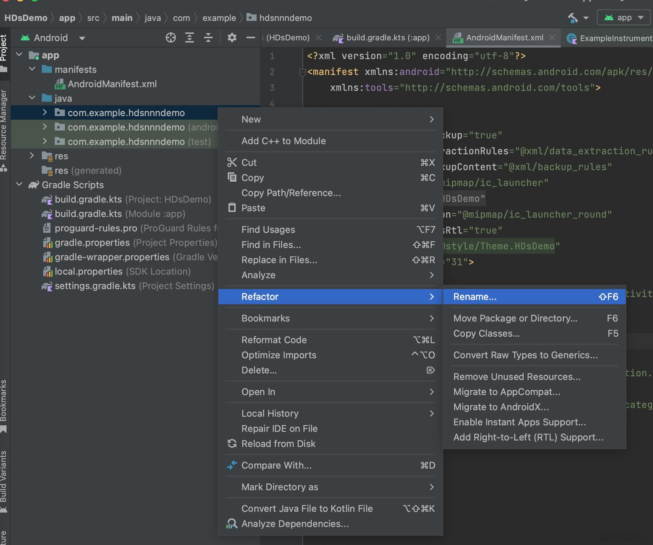Image resolution: width=653 pixels, height=545 pixels.
Task: Choose Add C++ to Module
Action: tap(330, 141)
